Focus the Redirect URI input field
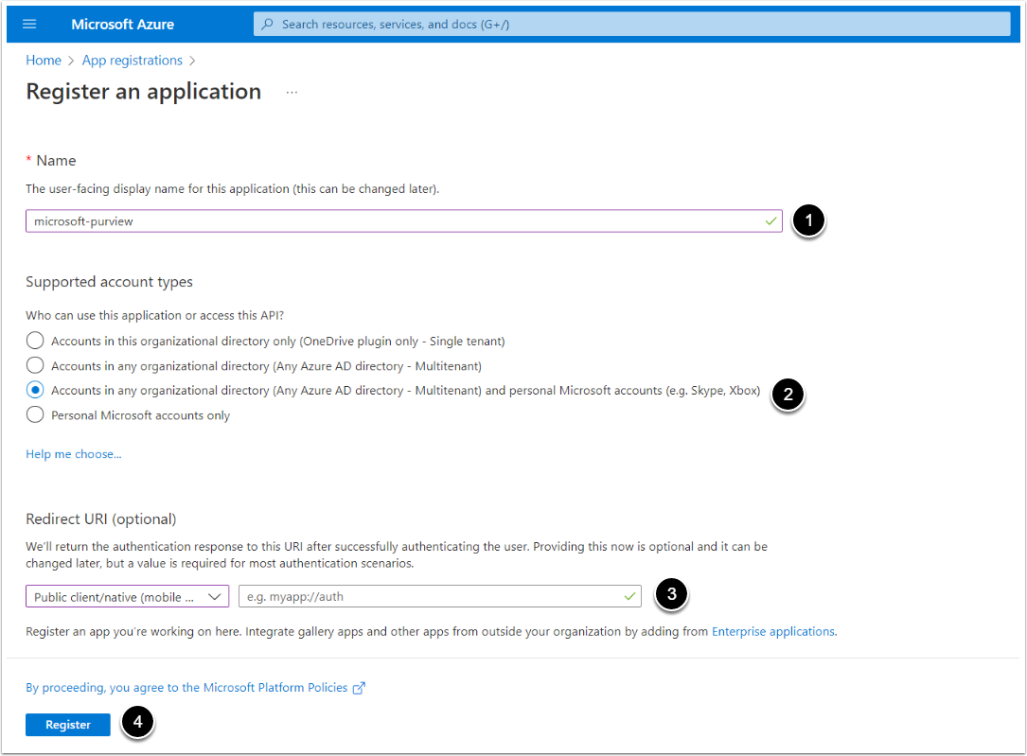 [439, 596]
